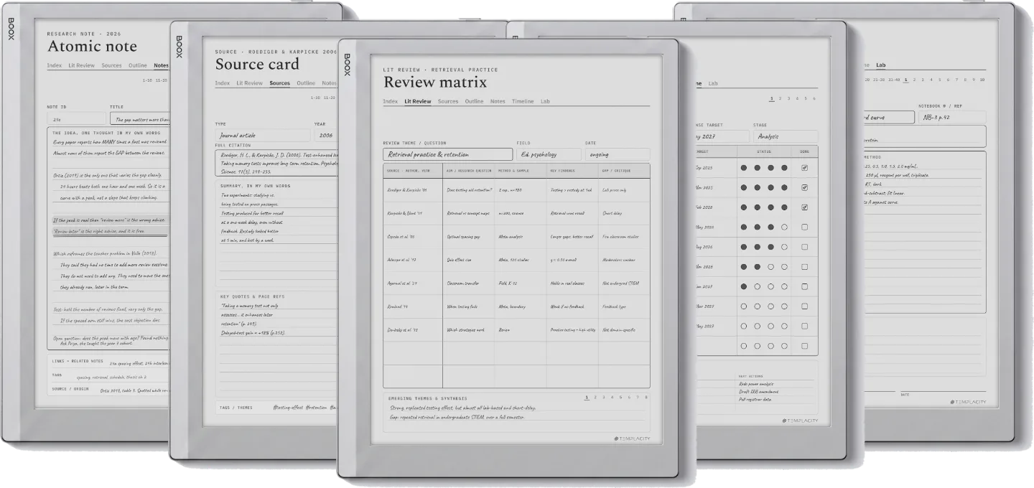The image size is (1034, 488).
Task: Select cell 'Adesope et al. '17'
Action: 413,260
